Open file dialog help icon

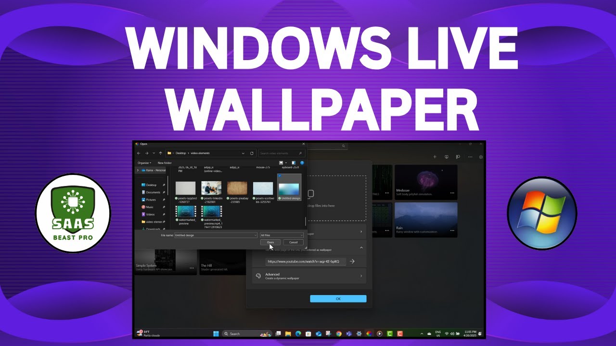click(302, 163)
